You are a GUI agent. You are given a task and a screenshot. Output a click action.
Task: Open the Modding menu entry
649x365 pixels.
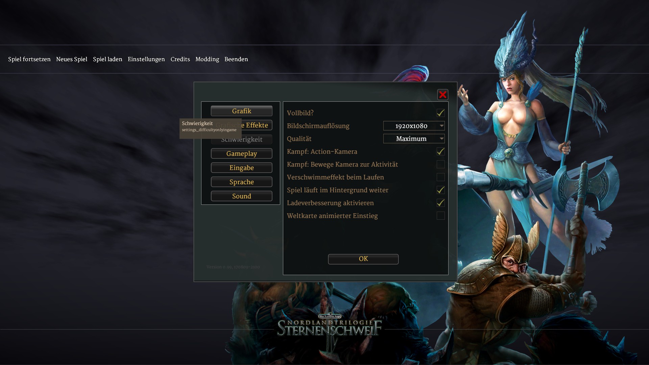207,59
